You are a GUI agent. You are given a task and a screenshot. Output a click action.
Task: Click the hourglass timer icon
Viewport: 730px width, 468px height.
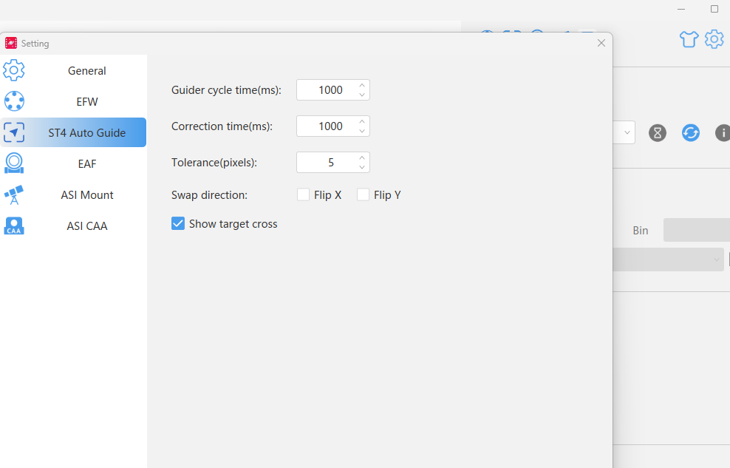(657, 133)
